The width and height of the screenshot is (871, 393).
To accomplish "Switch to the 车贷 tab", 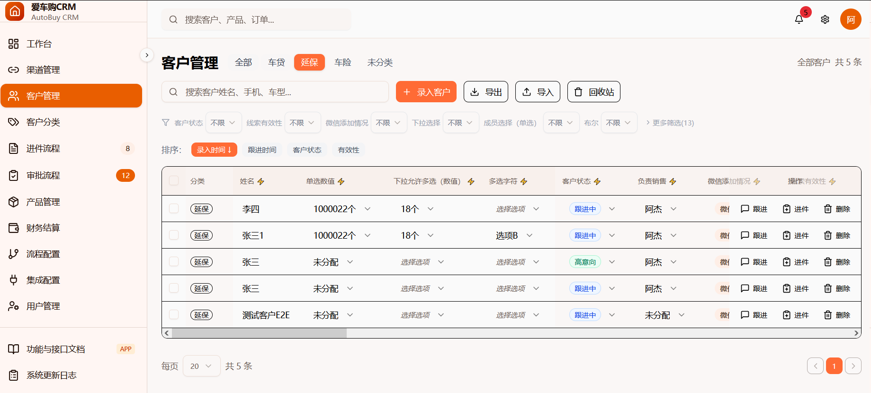I will (277, 63).
